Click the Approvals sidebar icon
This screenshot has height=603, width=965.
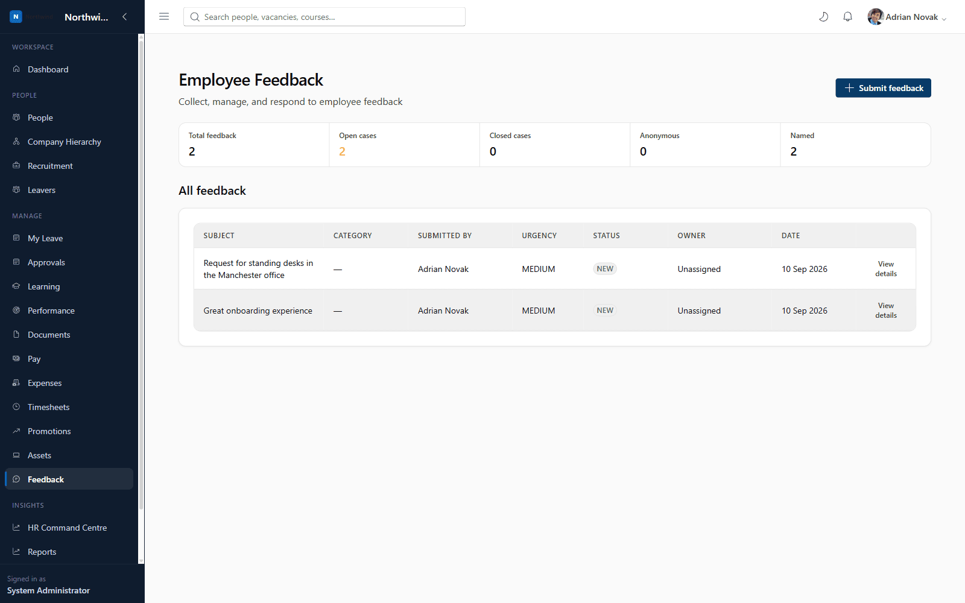pos(16,262)
